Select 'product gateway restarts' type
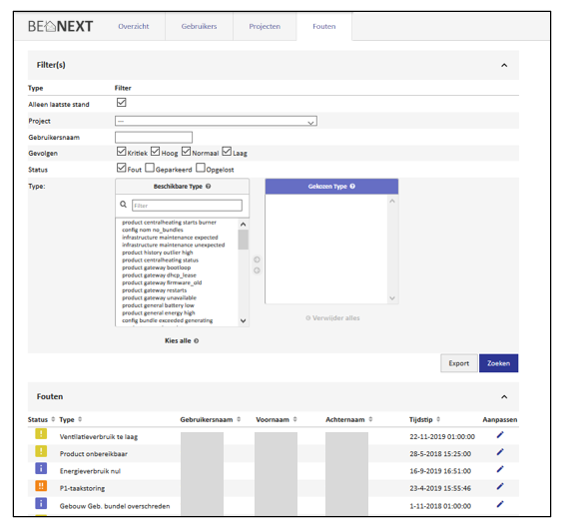This screenshot has width=563, height=527. coord(155,290)
